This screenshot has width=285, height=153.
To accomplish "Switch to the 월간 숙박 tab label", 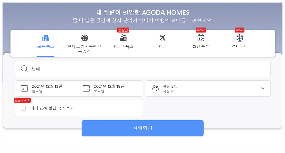I will [x=201, y=46].
